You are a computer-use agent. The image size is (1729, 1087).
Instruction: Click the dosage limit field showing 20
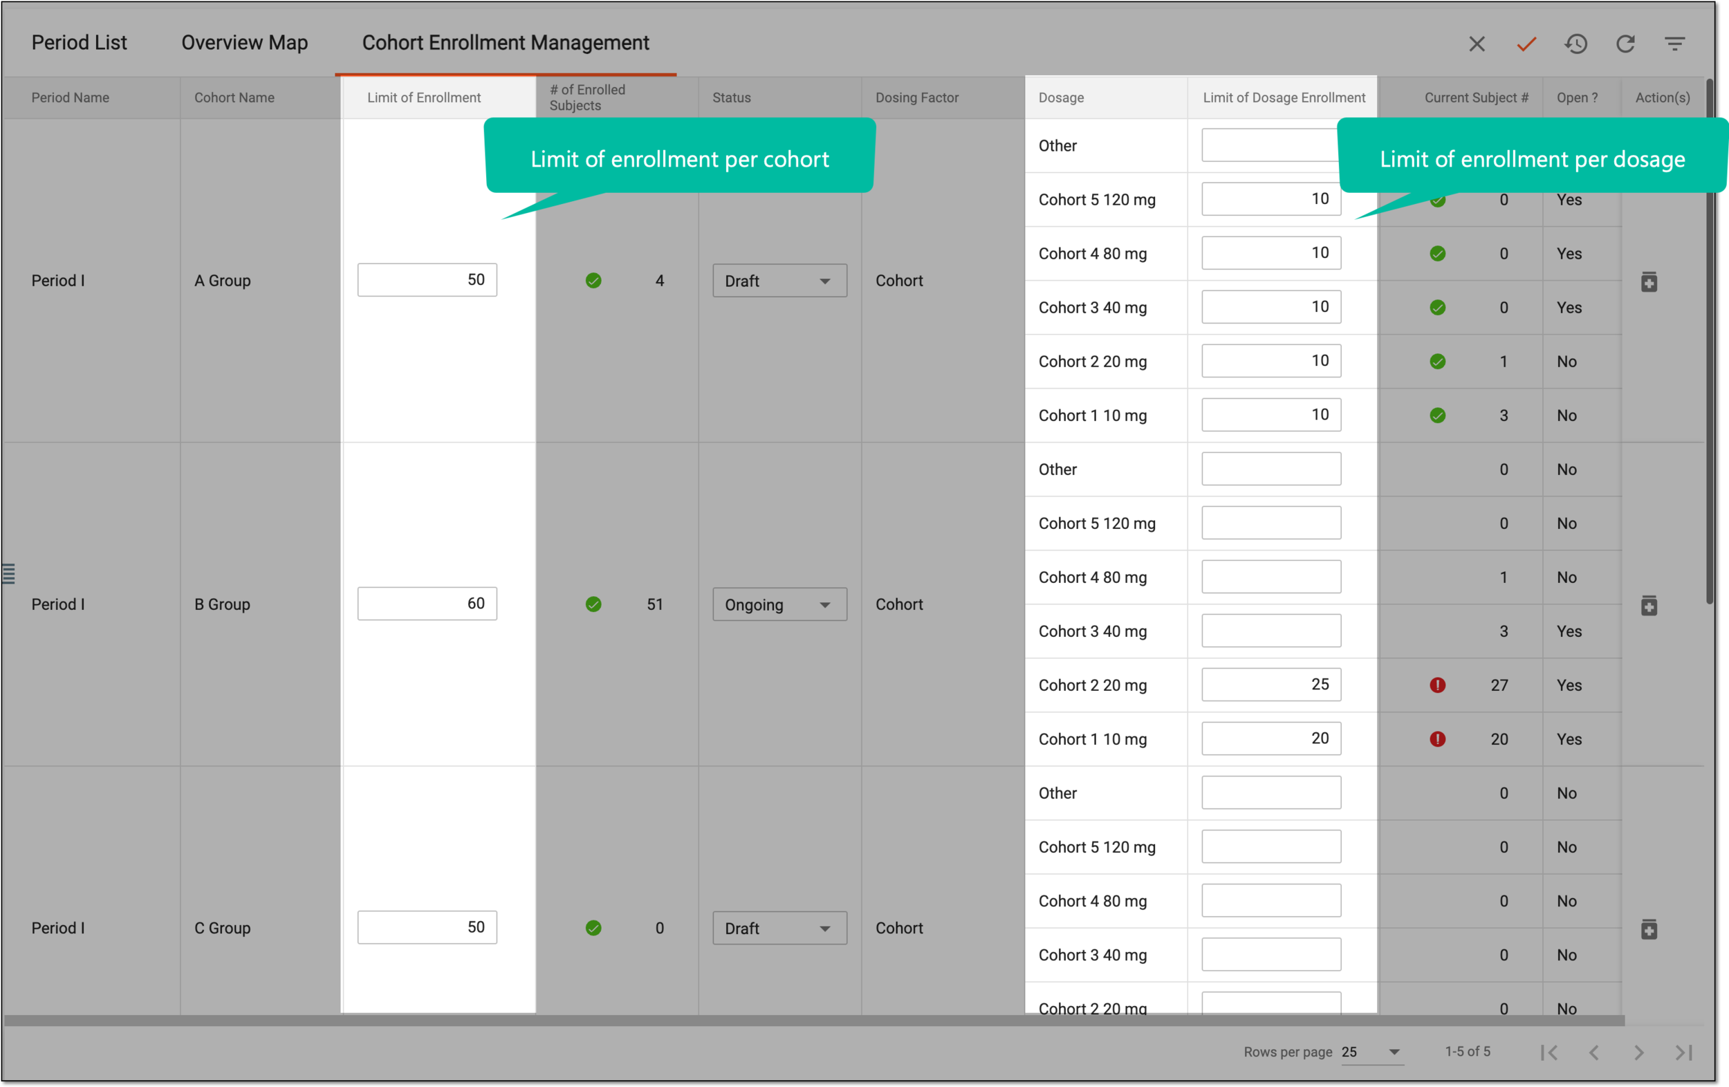point(1271,738)
